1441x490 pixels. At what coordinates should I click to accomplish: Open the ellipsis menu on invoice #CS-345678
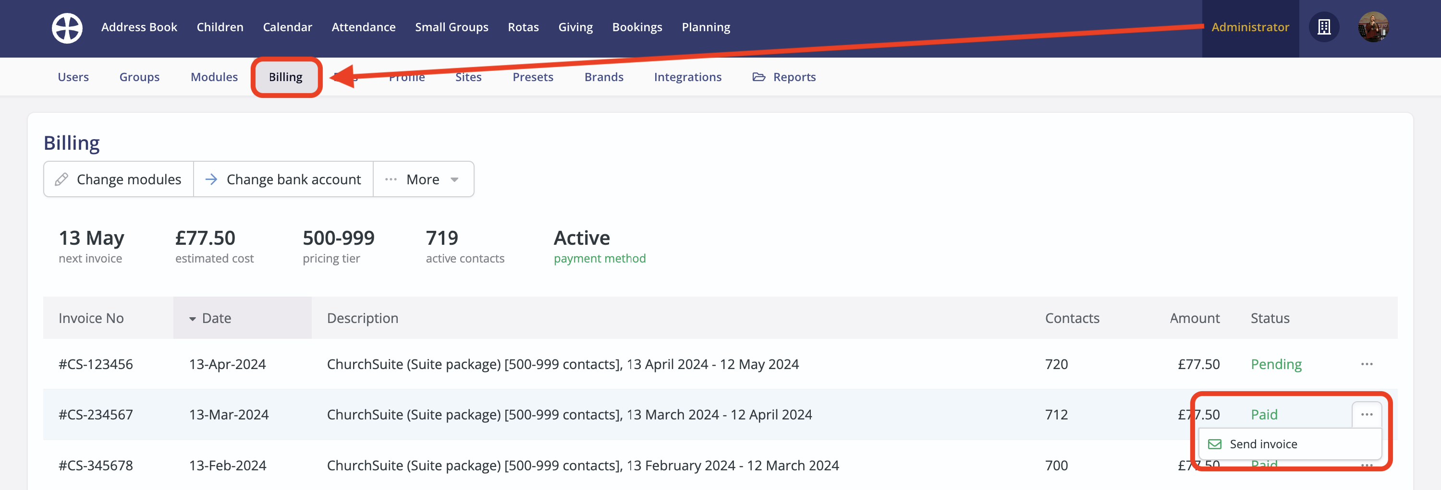tap(1367, 465)
